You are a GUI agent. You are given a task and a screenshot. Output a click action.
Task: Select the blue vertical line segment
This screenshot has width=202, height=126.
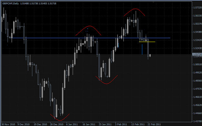[142, 49]
